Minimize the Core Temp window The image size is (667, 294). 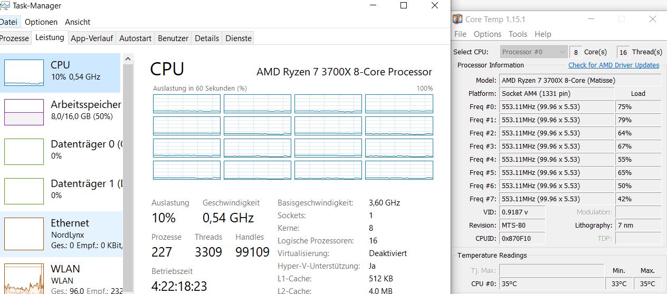coord(590,19)
